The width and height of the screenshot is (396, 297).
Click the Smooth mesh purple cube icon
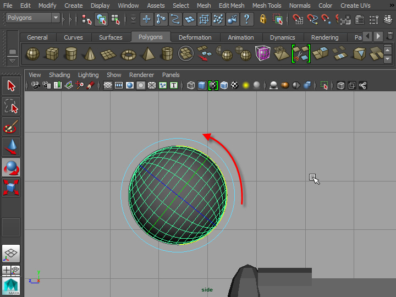coord(262,53)
